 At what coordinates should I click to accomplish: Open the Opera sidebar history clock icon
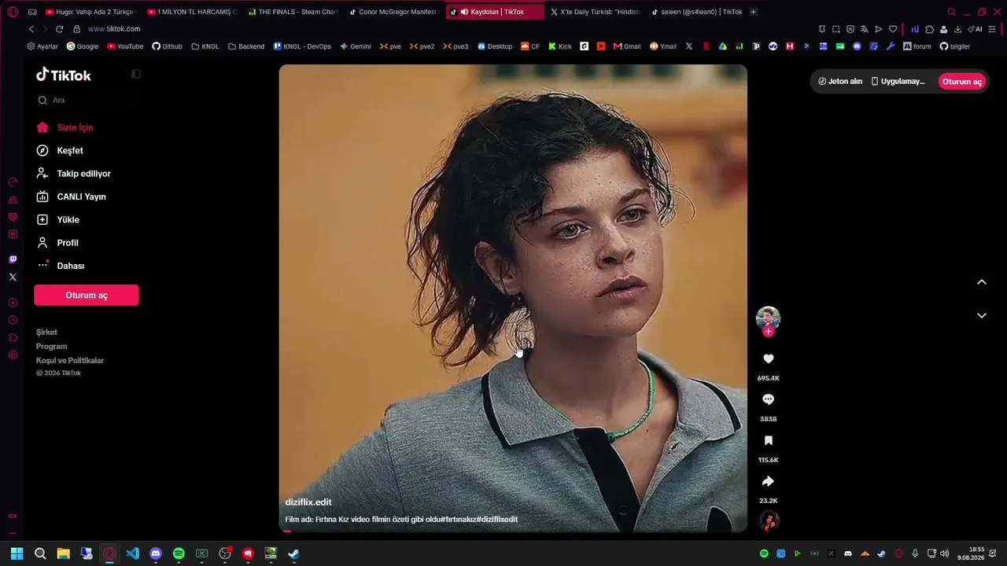pyautogui.click(x=13, y=320)
